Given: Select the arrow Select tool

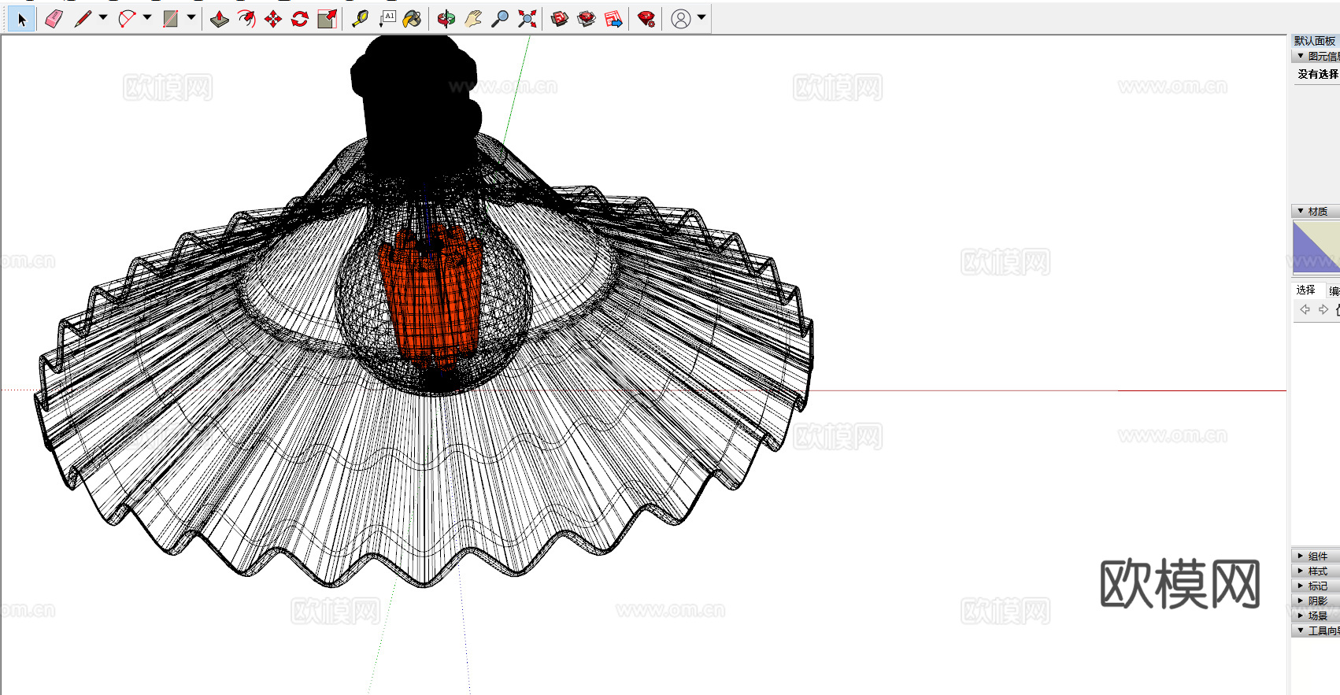Looking at the screenshot, I should coord(21,19).
